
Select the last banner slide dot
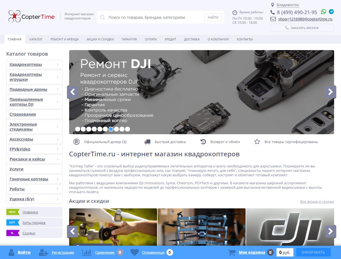coord(127,129)
